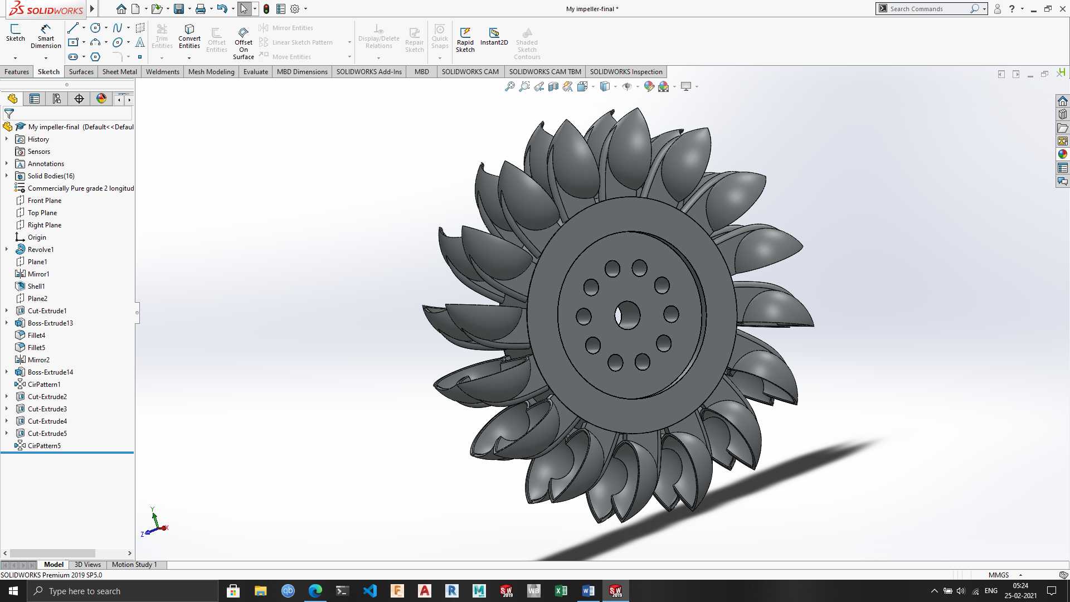The image size is (1070, 602).
Task: Launch the Rapid Sketch tool
Action: pyautogui.click(x=465, y=40)
